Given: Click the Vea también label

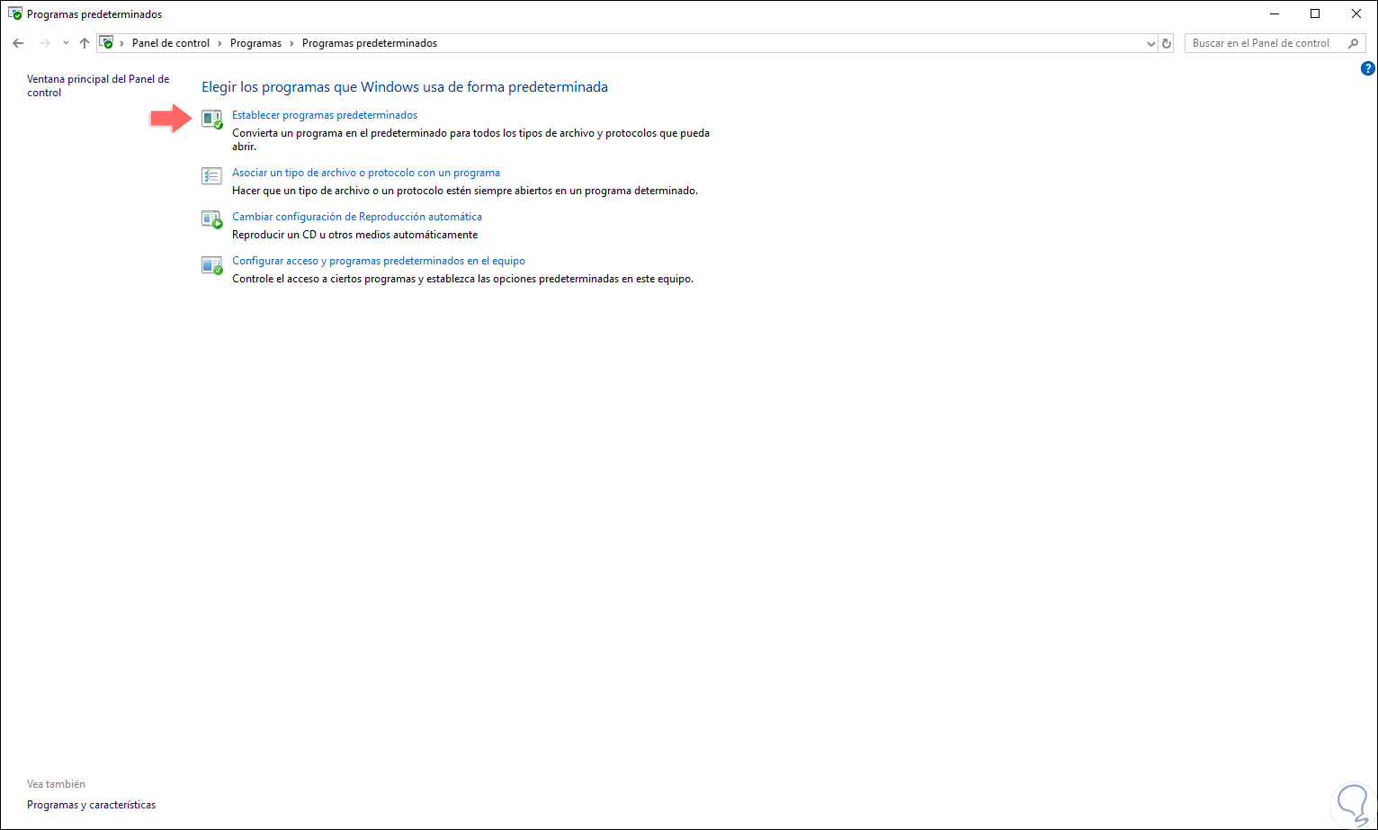Looking at the screenshot, I should pyautogui.click(x=56, y=784).
